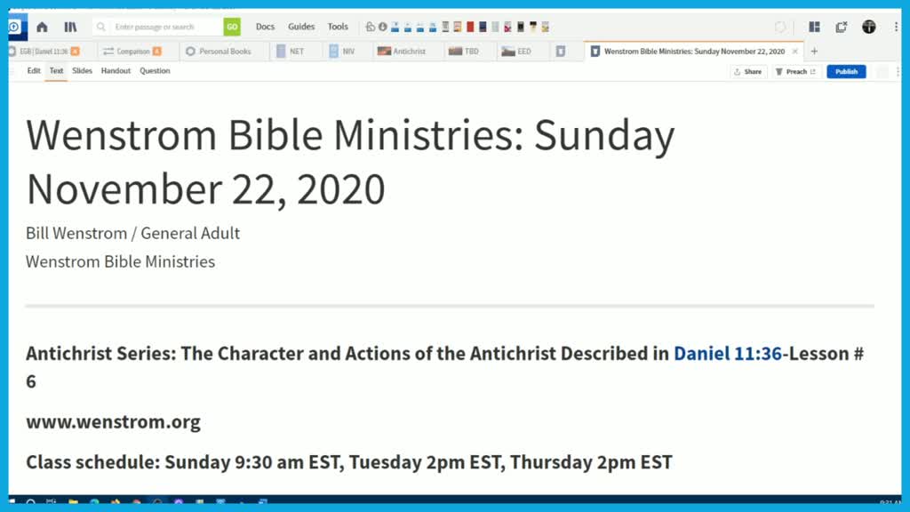Click the www.wenstrom.org text

click(113, 421)
